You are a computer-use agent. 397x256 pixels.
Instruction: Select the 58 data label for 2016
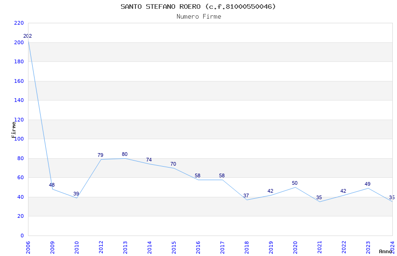(198, 175)
